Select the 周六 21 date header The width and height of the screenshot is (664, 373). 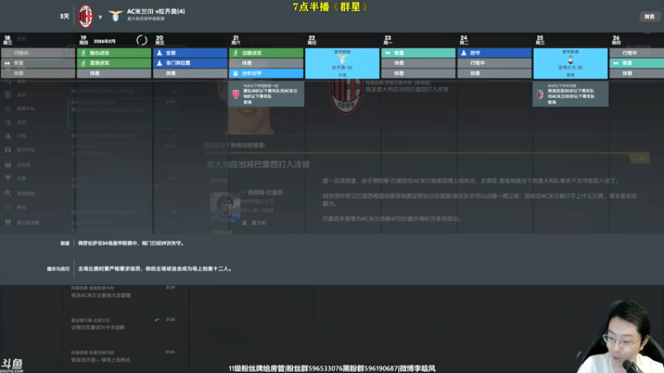pyautogui.click(x=236, y=40)
